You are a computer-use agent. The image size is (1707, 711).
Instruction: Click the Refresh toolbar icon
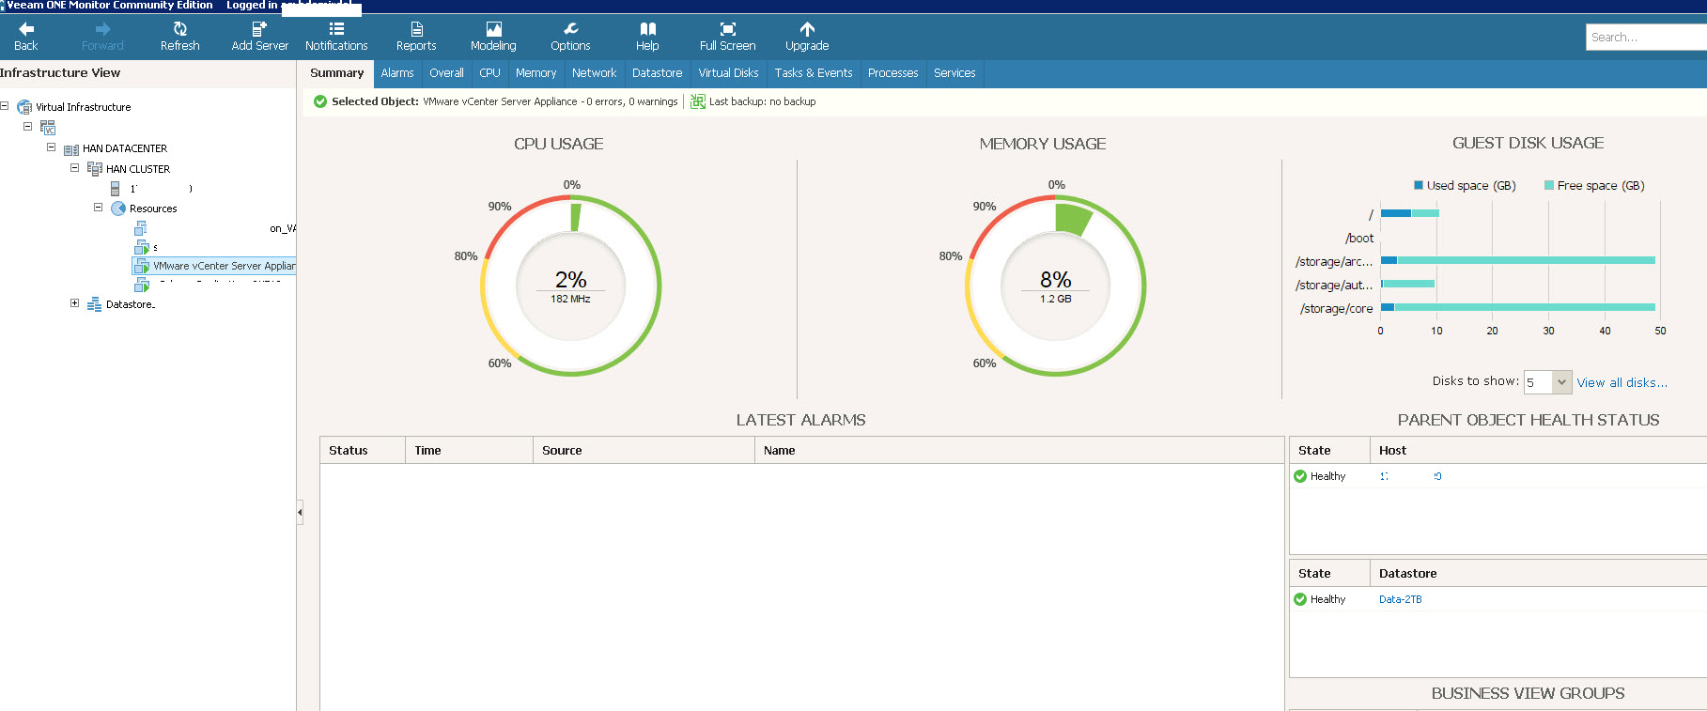(x=179, y=29)
